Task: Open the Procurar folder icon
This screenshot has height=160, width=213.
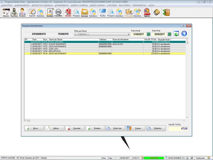Action: (x=85, y=12)
